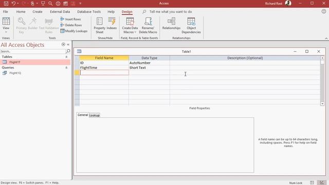
Task: Click Object Dependencies
Action: tap(191, 25)
